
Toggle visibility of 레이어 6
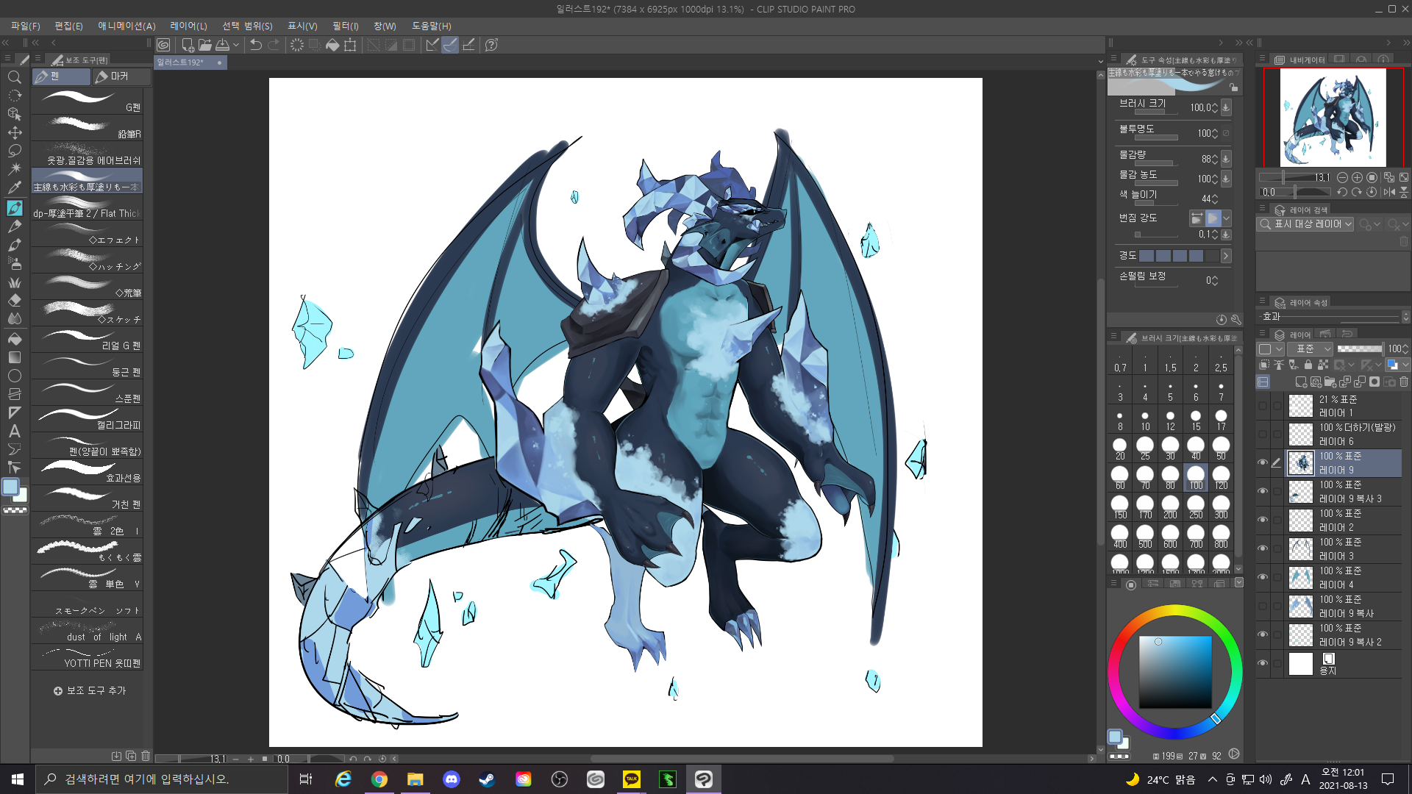[1263, 434]
